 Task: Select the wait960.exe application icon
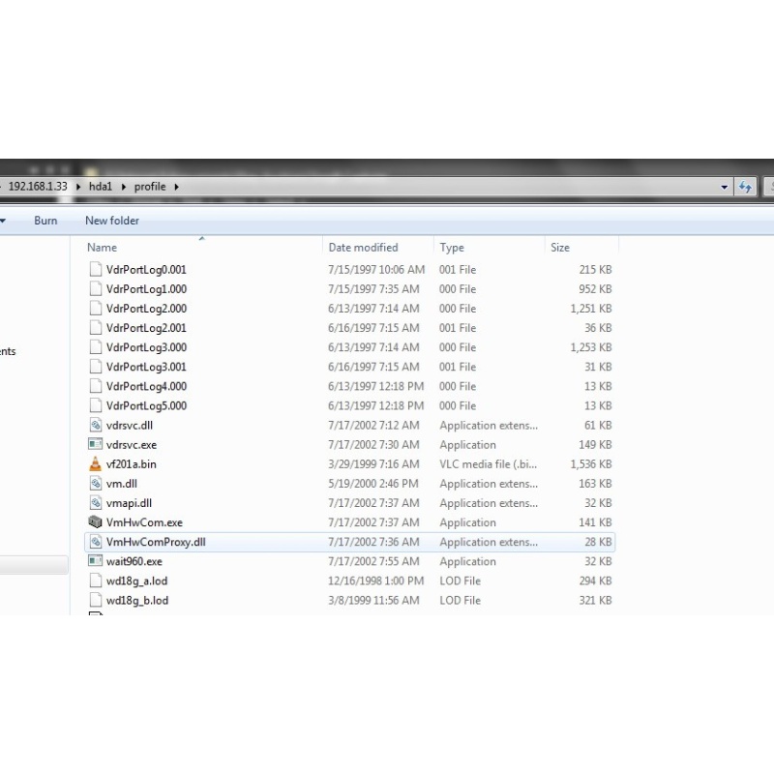click(x=95, y=561)
